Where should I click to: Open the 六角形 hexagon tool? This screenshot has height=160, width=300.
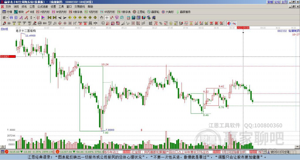tap(168, 12)
